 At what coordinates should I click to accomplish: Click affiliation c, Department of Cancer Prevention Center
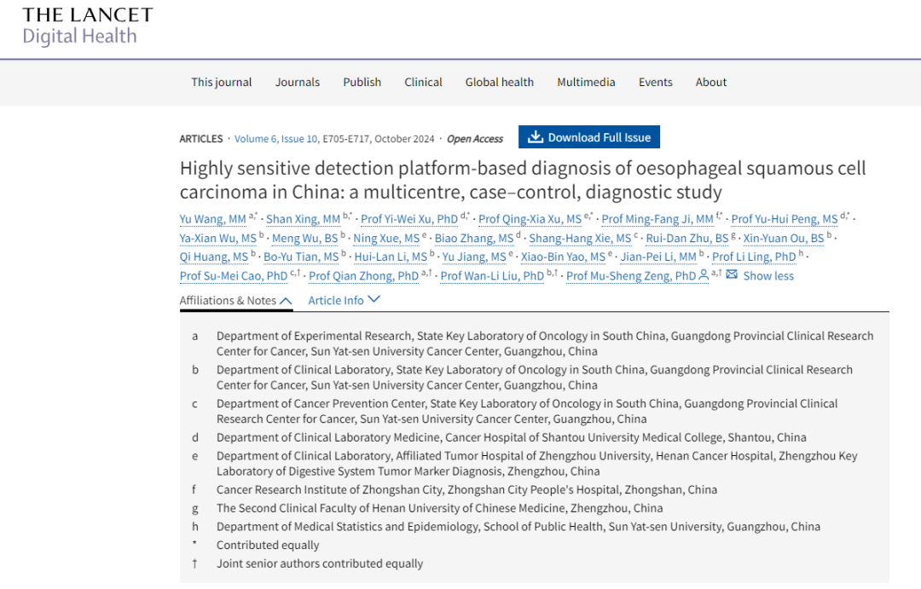click(x=527, y=411)
